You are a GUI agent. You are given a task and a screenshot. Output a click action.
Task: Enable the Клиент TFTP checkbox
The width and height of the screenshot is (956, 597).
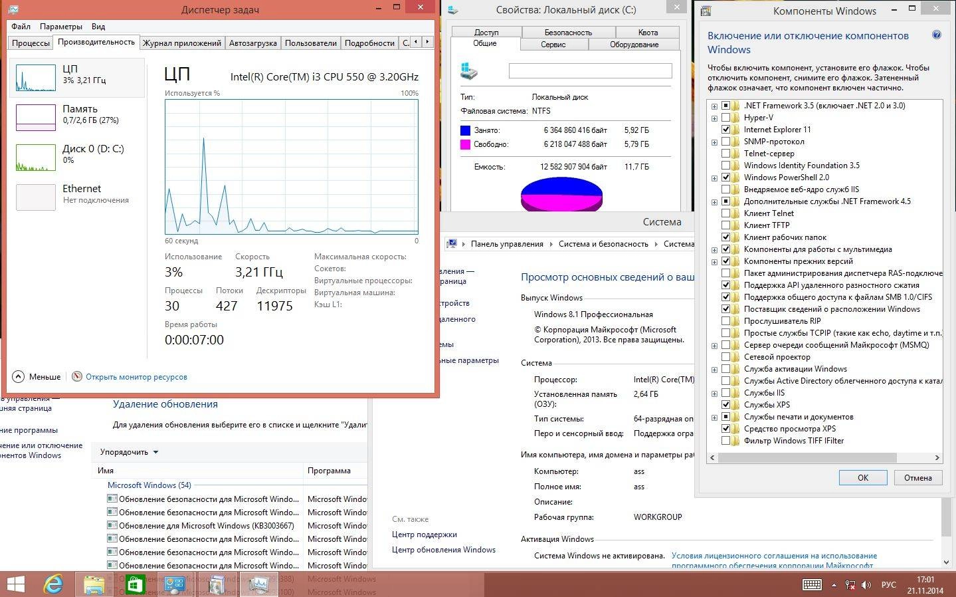(x=725, y=225)
